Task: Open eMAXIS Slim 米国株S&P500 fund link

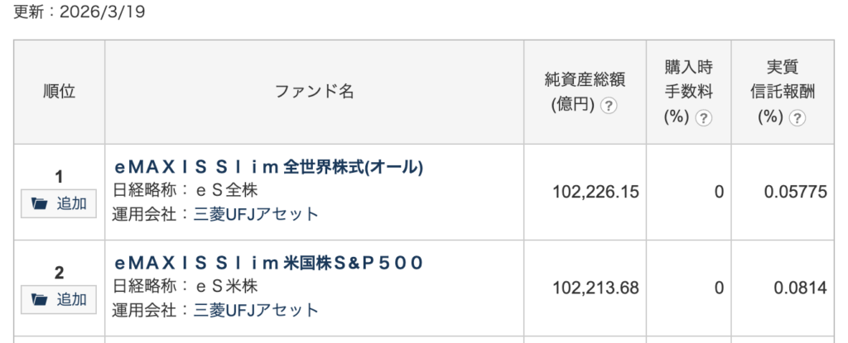Action: [269, 263]
